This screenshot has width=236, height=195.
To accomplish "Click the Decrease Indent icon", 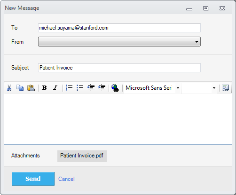I will pos(91,88).
